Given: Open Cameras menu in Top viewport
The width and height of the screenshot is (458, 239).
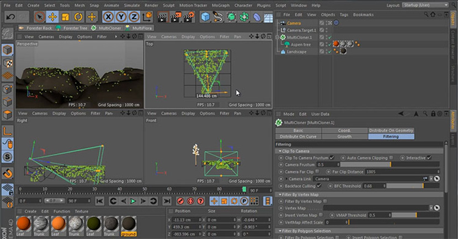Looking at the screenshot, I should click(x=168, y=37).
